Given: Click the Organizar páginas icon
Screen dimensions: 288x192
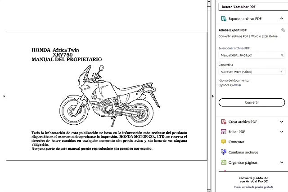Looking at the screenshot, I should point(224,162).
